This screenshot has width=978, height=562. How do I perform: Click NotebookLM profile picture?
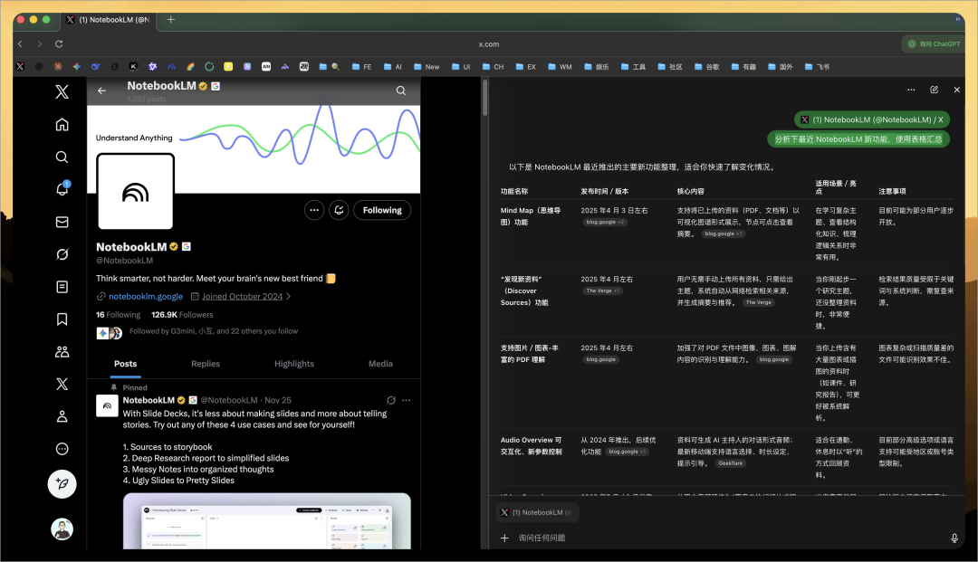(x=135, y=192)
